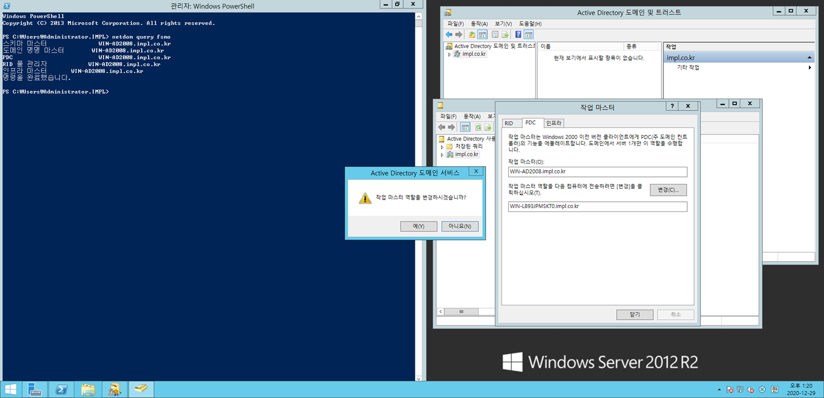824x398 pixels.
Task: Open 보기(V) menu in Domains and Trusts
Action: coord(503,24)
